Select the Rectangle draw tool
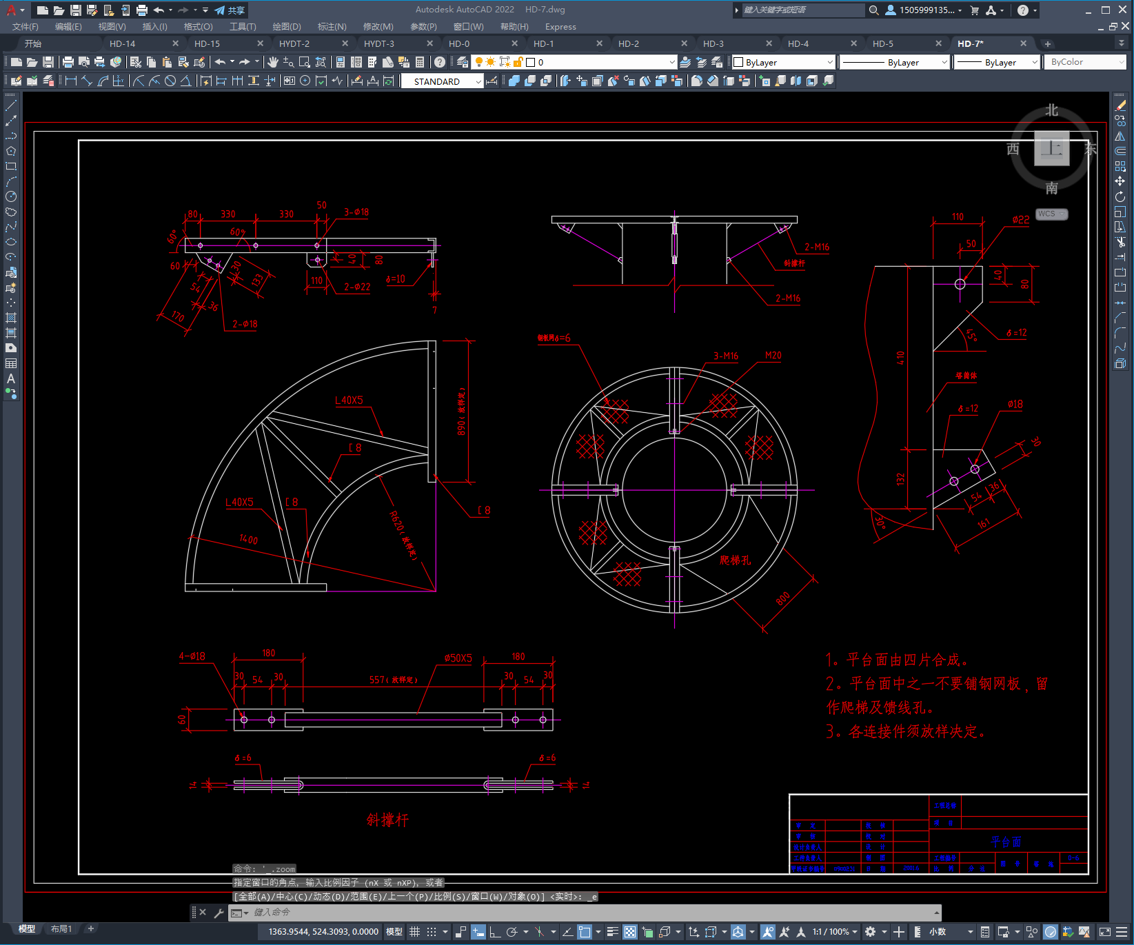This screenshot has width=1134, height=945. pyautogui.click(x=11, y=166)
